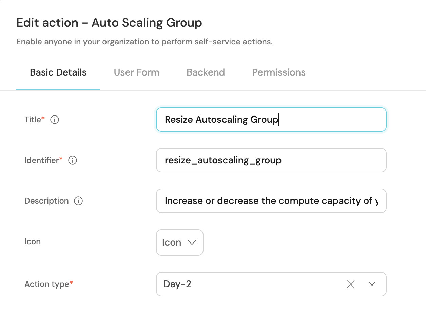Expand the Action type dropdown arrow
The image size is (426, 317).
click(x=372, y=284)
